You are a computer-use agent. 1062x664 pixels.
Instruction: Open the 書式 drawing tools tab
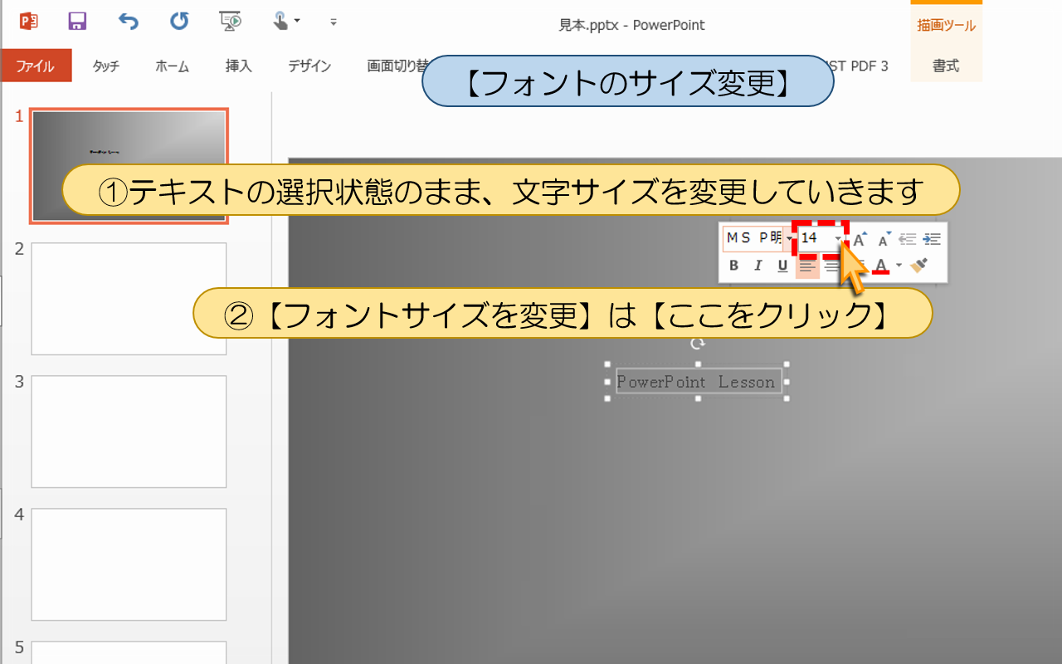(x=946, y=66)
